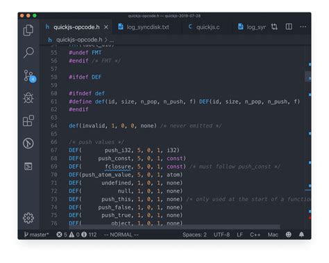Open the Explorer files icon
This screenshot has height=263, width=329.
(28, 30)
